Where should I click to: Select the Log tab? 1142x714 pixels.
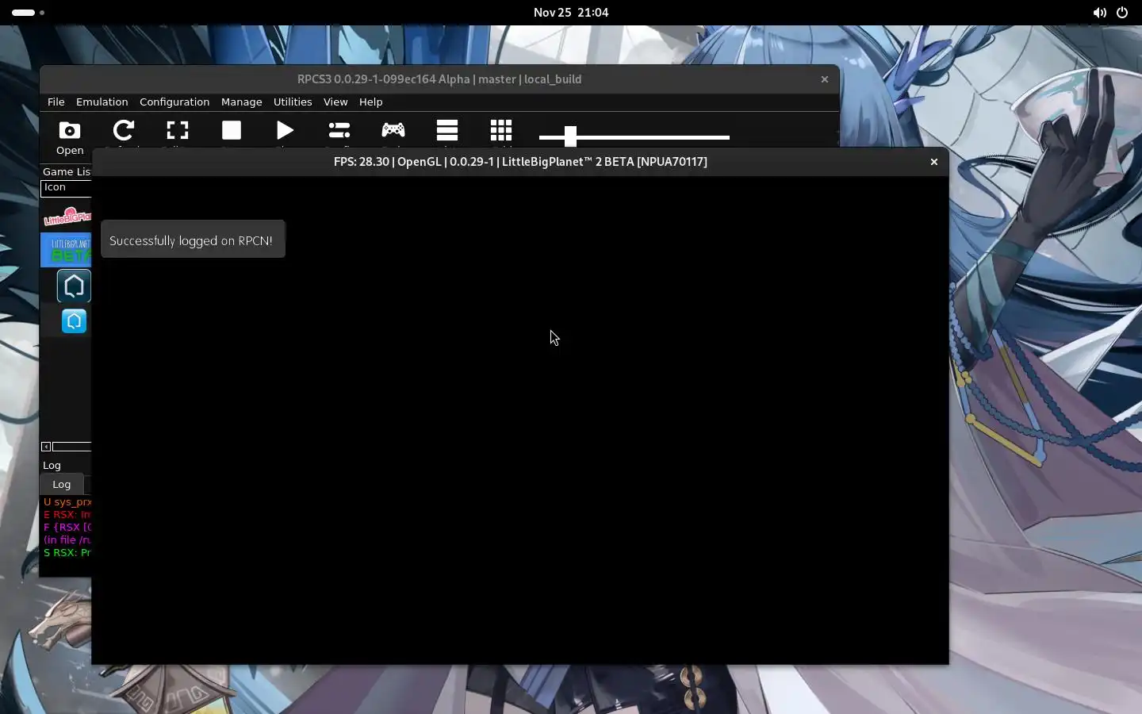pos(62,485)
